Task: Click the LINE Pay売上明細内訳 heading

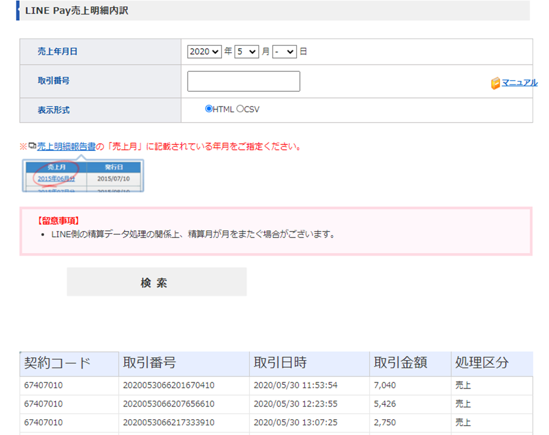Action: coord(77,10)
